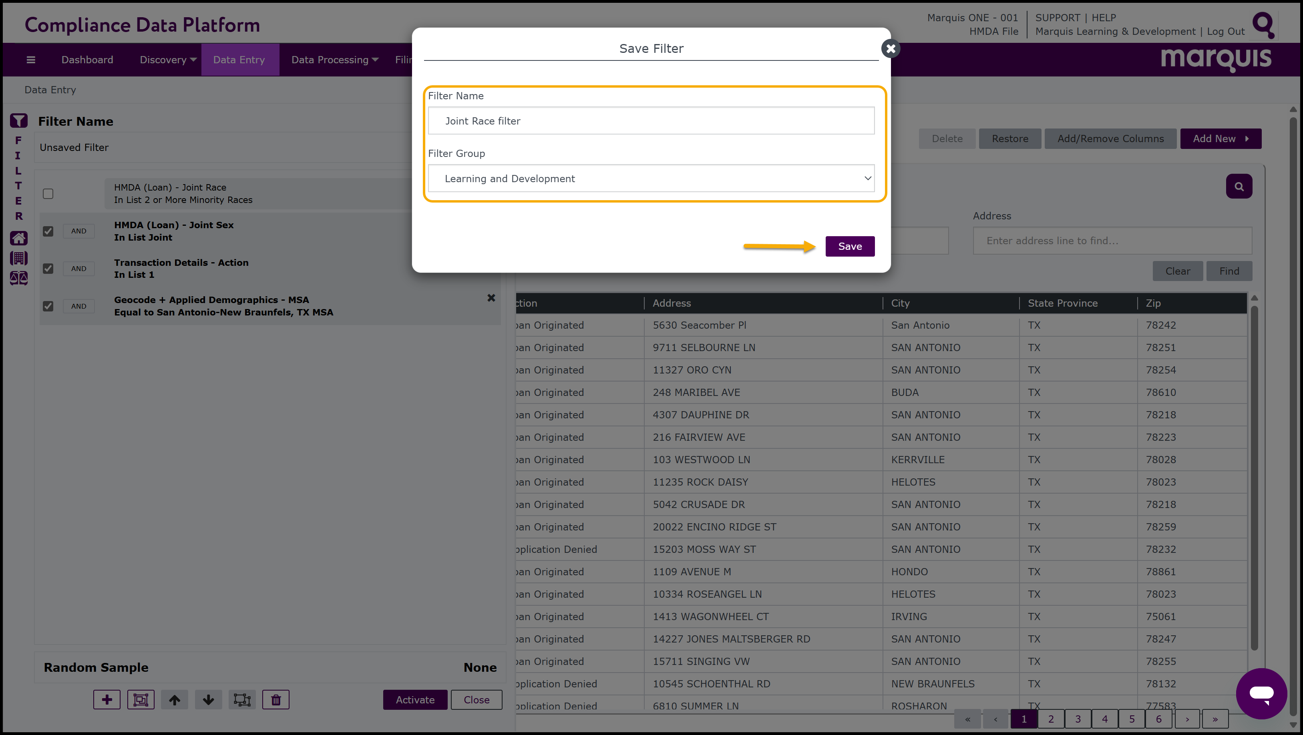This screenshot has width=1303, height=735.
Task: Select the Data Entry tab
Action: click(x=239, y=60)
